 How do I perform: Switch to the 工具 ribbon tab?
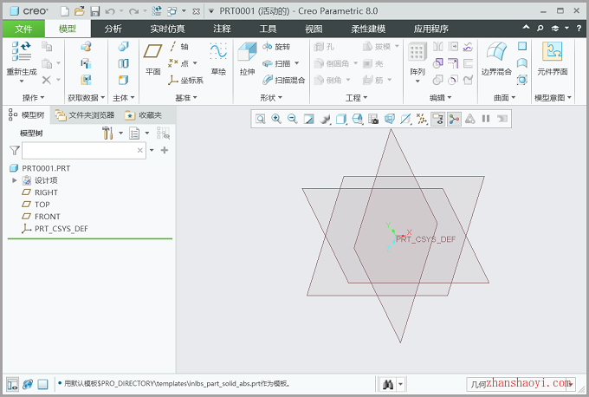[x=268, y=29]
